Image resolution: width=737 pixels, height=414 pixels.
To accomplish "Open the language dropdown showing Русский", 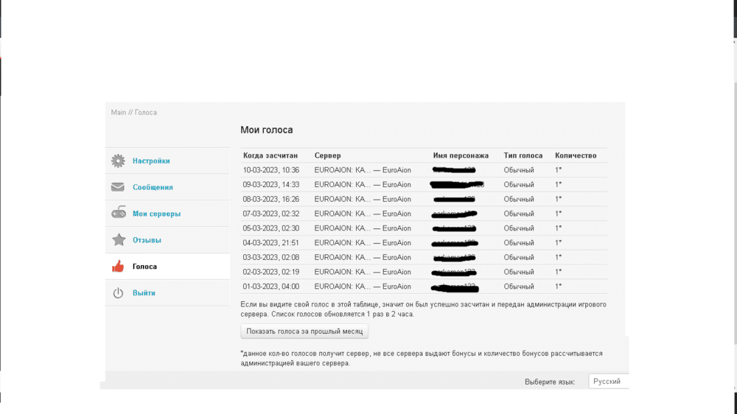I will [608, 382].
